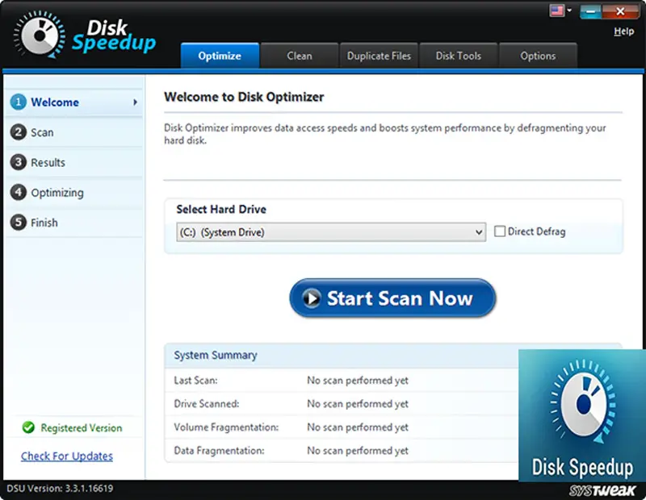Select step 4 Optimizing in sidebar
This screenshot has width=646, height=500.
pyautogui.click(x=74, y=193)
